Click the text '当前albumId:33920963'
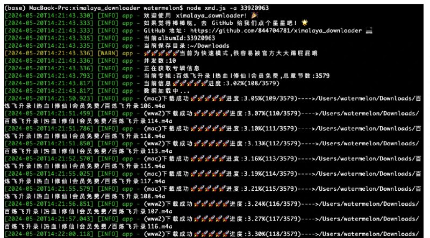 [180, 38]
